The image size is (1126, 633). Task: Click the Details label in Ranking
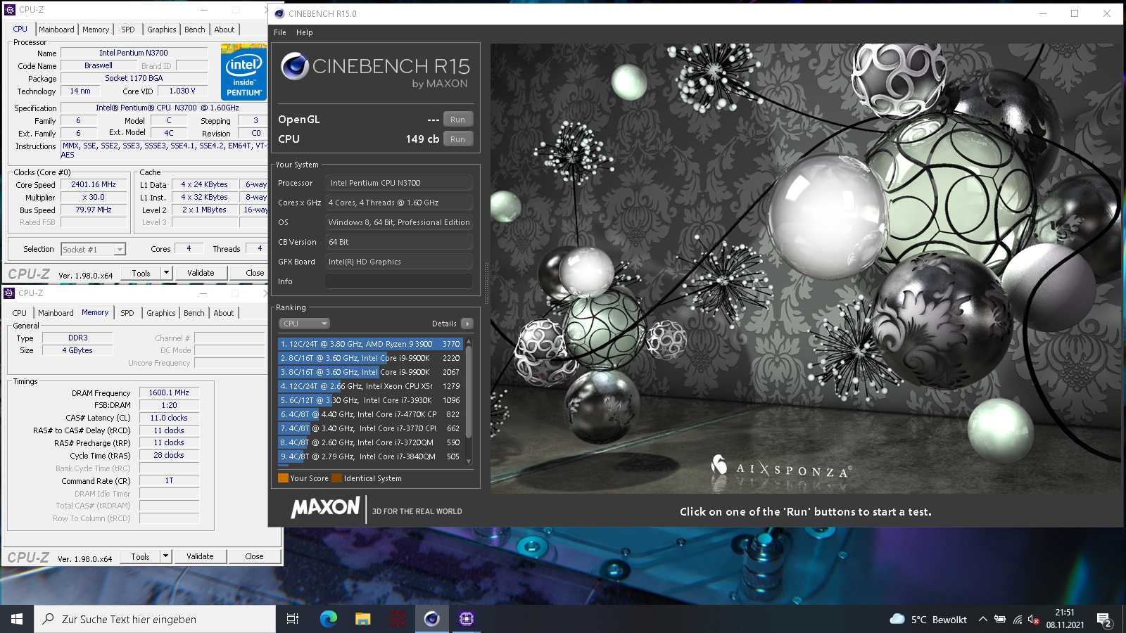444,324
